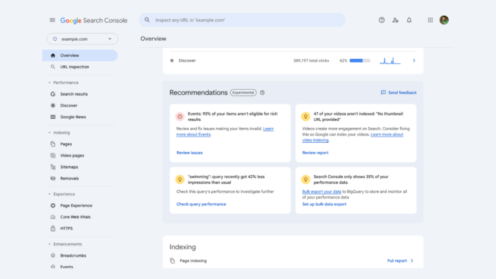
Task: Open the example.com property dropdown
Action: (x=82, y=39)
